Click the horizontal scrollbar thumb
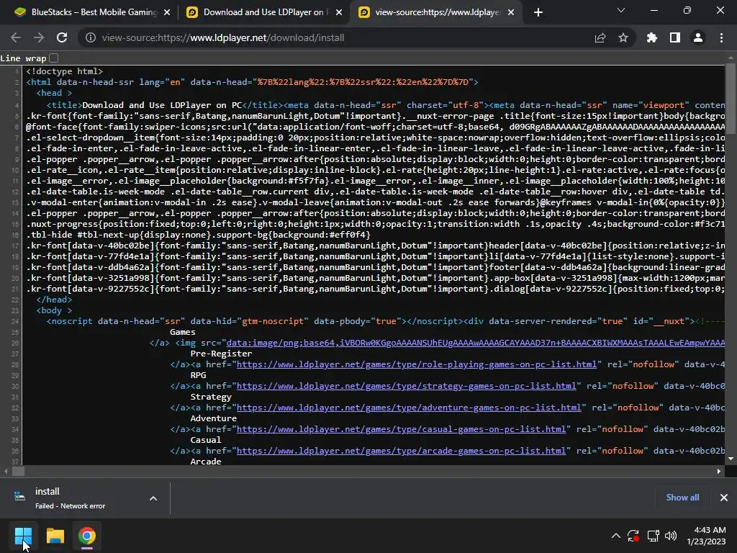Screen dimensions: 737x553 point(18,471)
